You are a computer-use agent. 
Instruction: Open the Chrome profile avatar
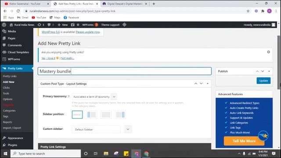coord(269,11)
